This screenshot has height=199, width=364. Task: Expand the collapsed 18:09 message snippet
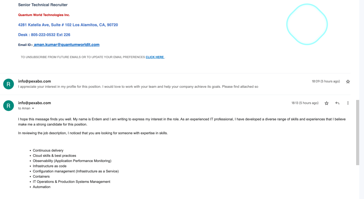tap(138, 86)
